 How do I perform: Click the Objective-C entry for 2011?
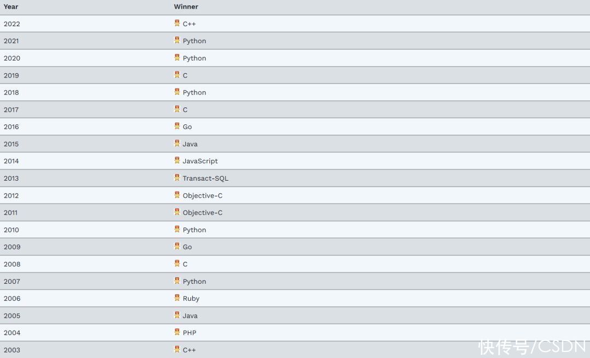[203, 212]
